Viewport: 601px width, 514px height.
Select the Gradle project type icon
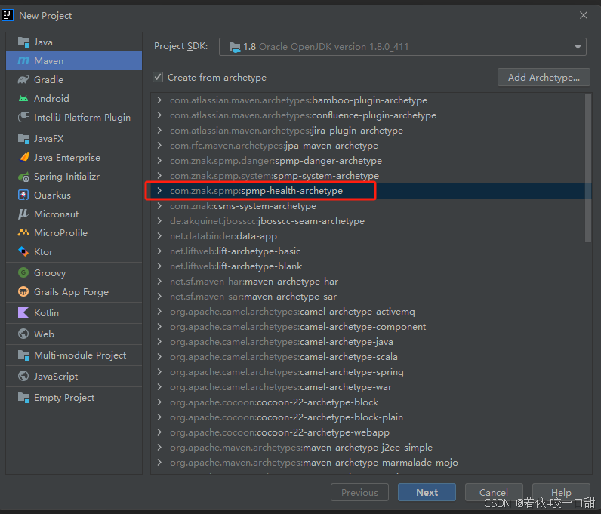(x=22, y=80)
